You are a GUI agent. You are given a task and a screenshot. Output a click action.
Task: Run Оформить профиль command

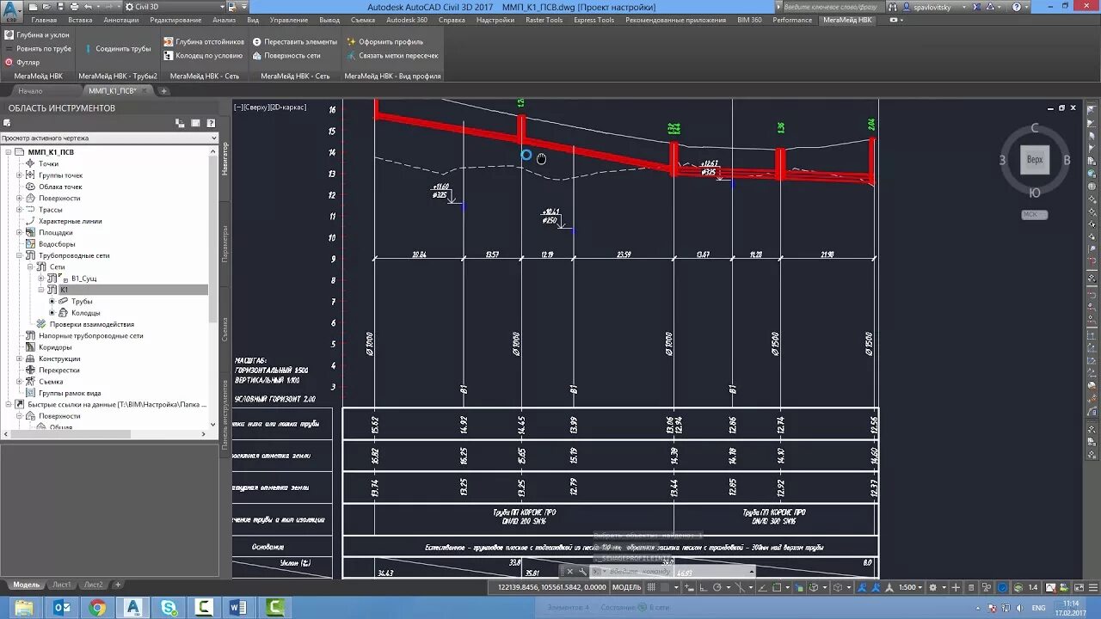(384, 41)
